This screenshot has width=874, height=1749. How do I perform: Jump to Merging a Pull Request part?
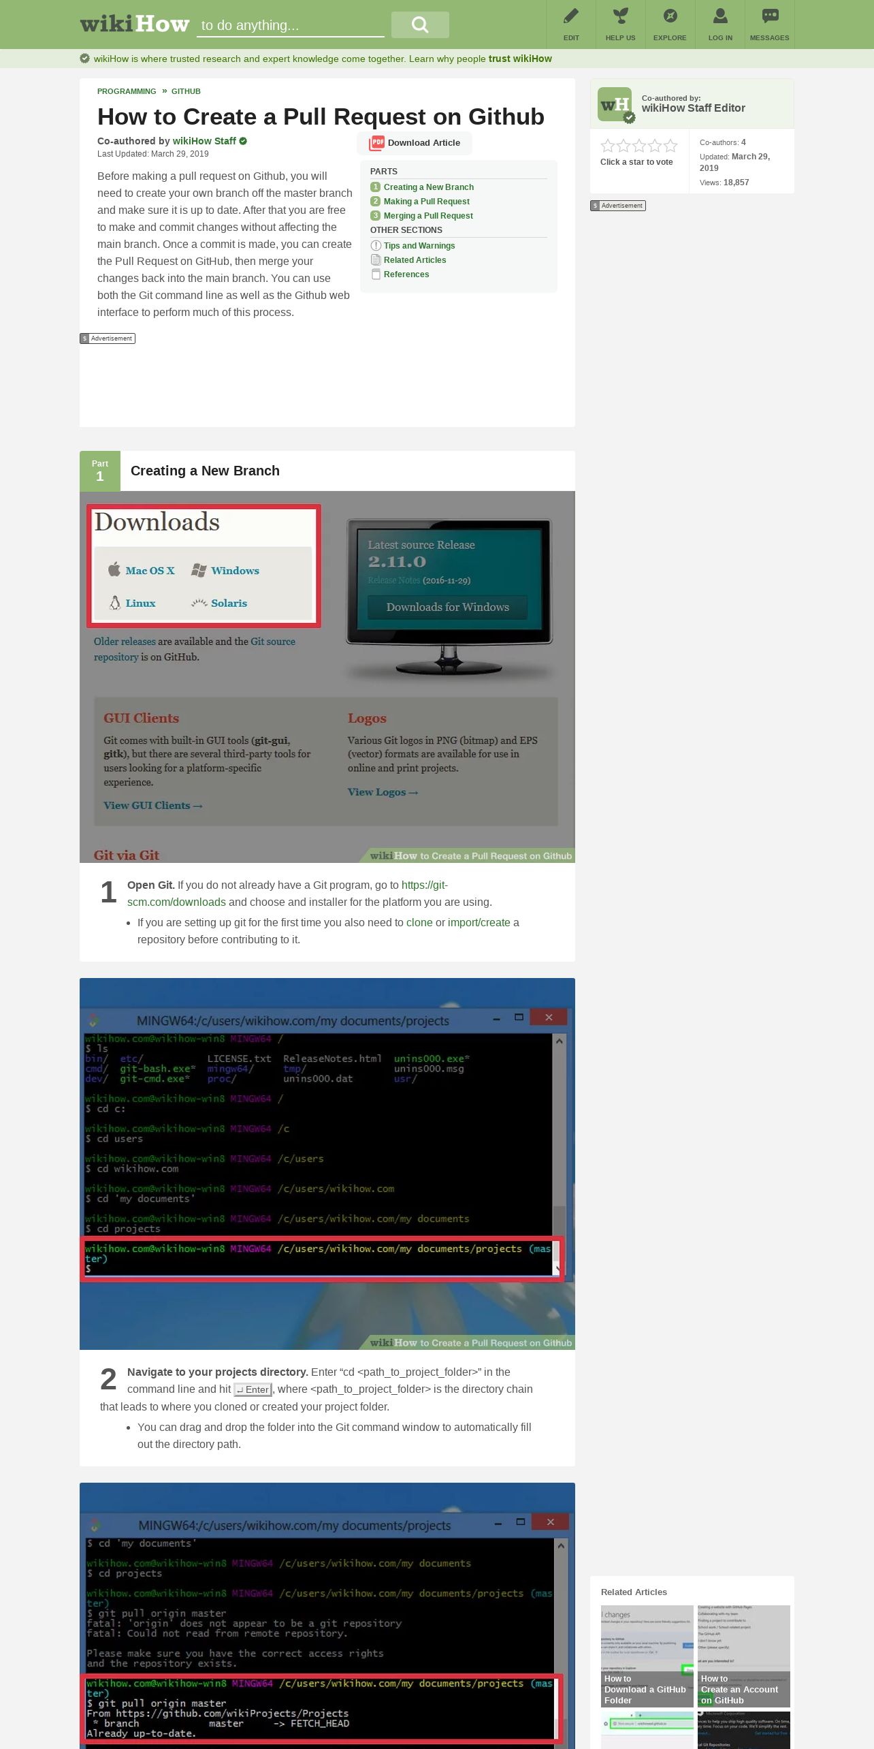(x=428, y=215)
